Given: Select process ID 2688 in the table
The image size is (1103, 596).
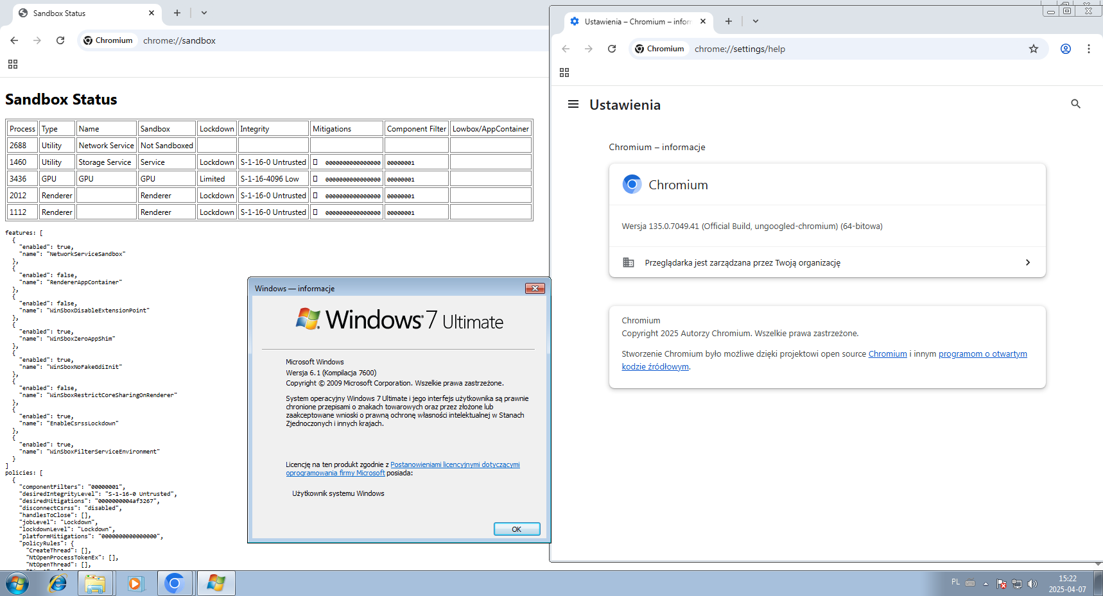Looking at the screenshot, I should [22, 146].
